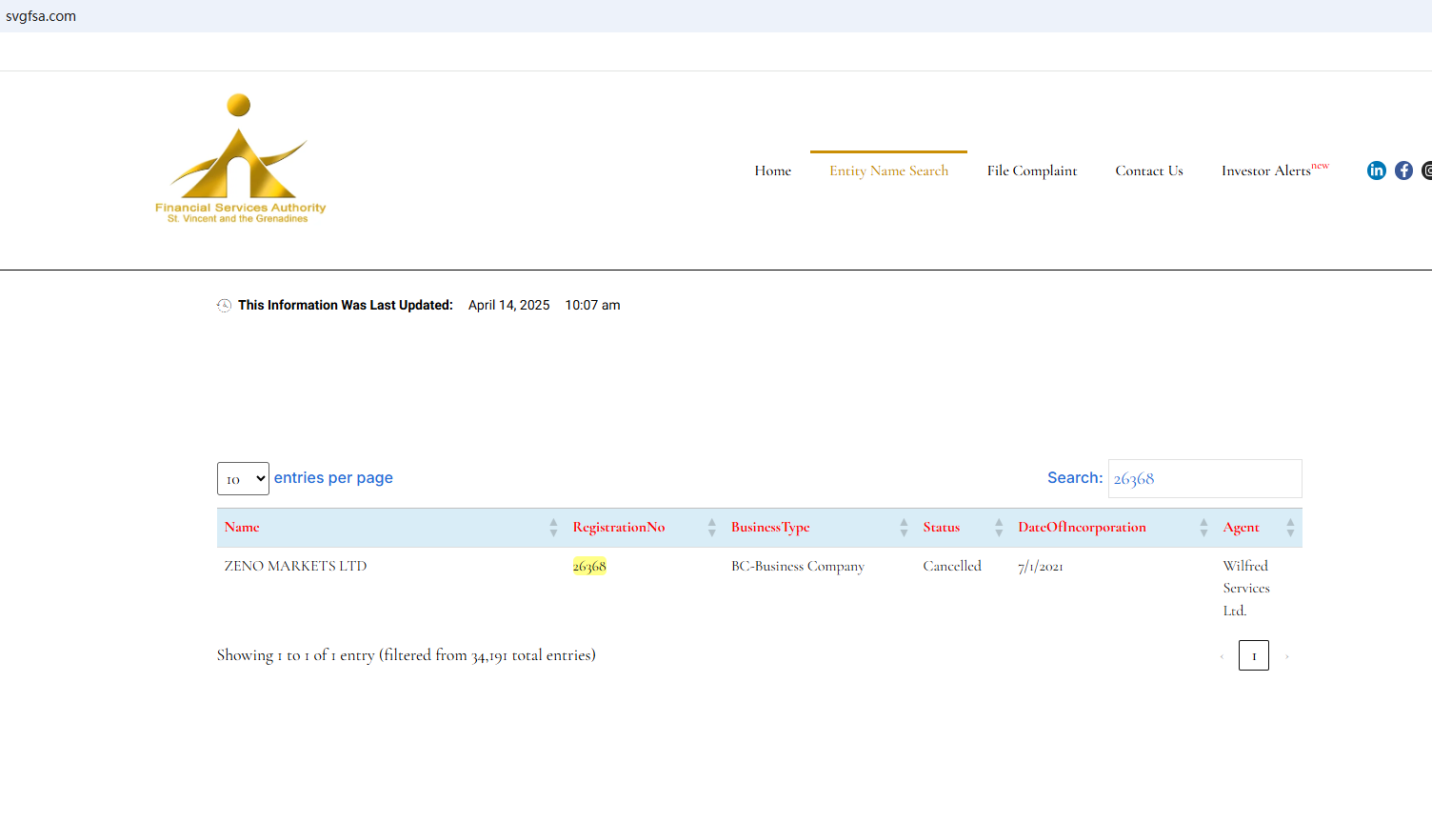1432x822 pixels.
Task: Open the Facebook social icon
Action: [1403, 170]
